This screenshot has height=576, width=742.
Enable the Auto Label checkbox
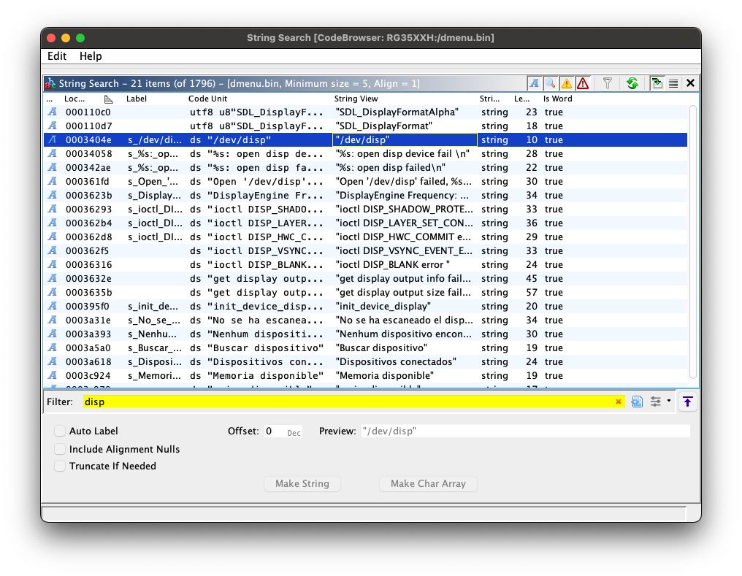tap(60, 431)
